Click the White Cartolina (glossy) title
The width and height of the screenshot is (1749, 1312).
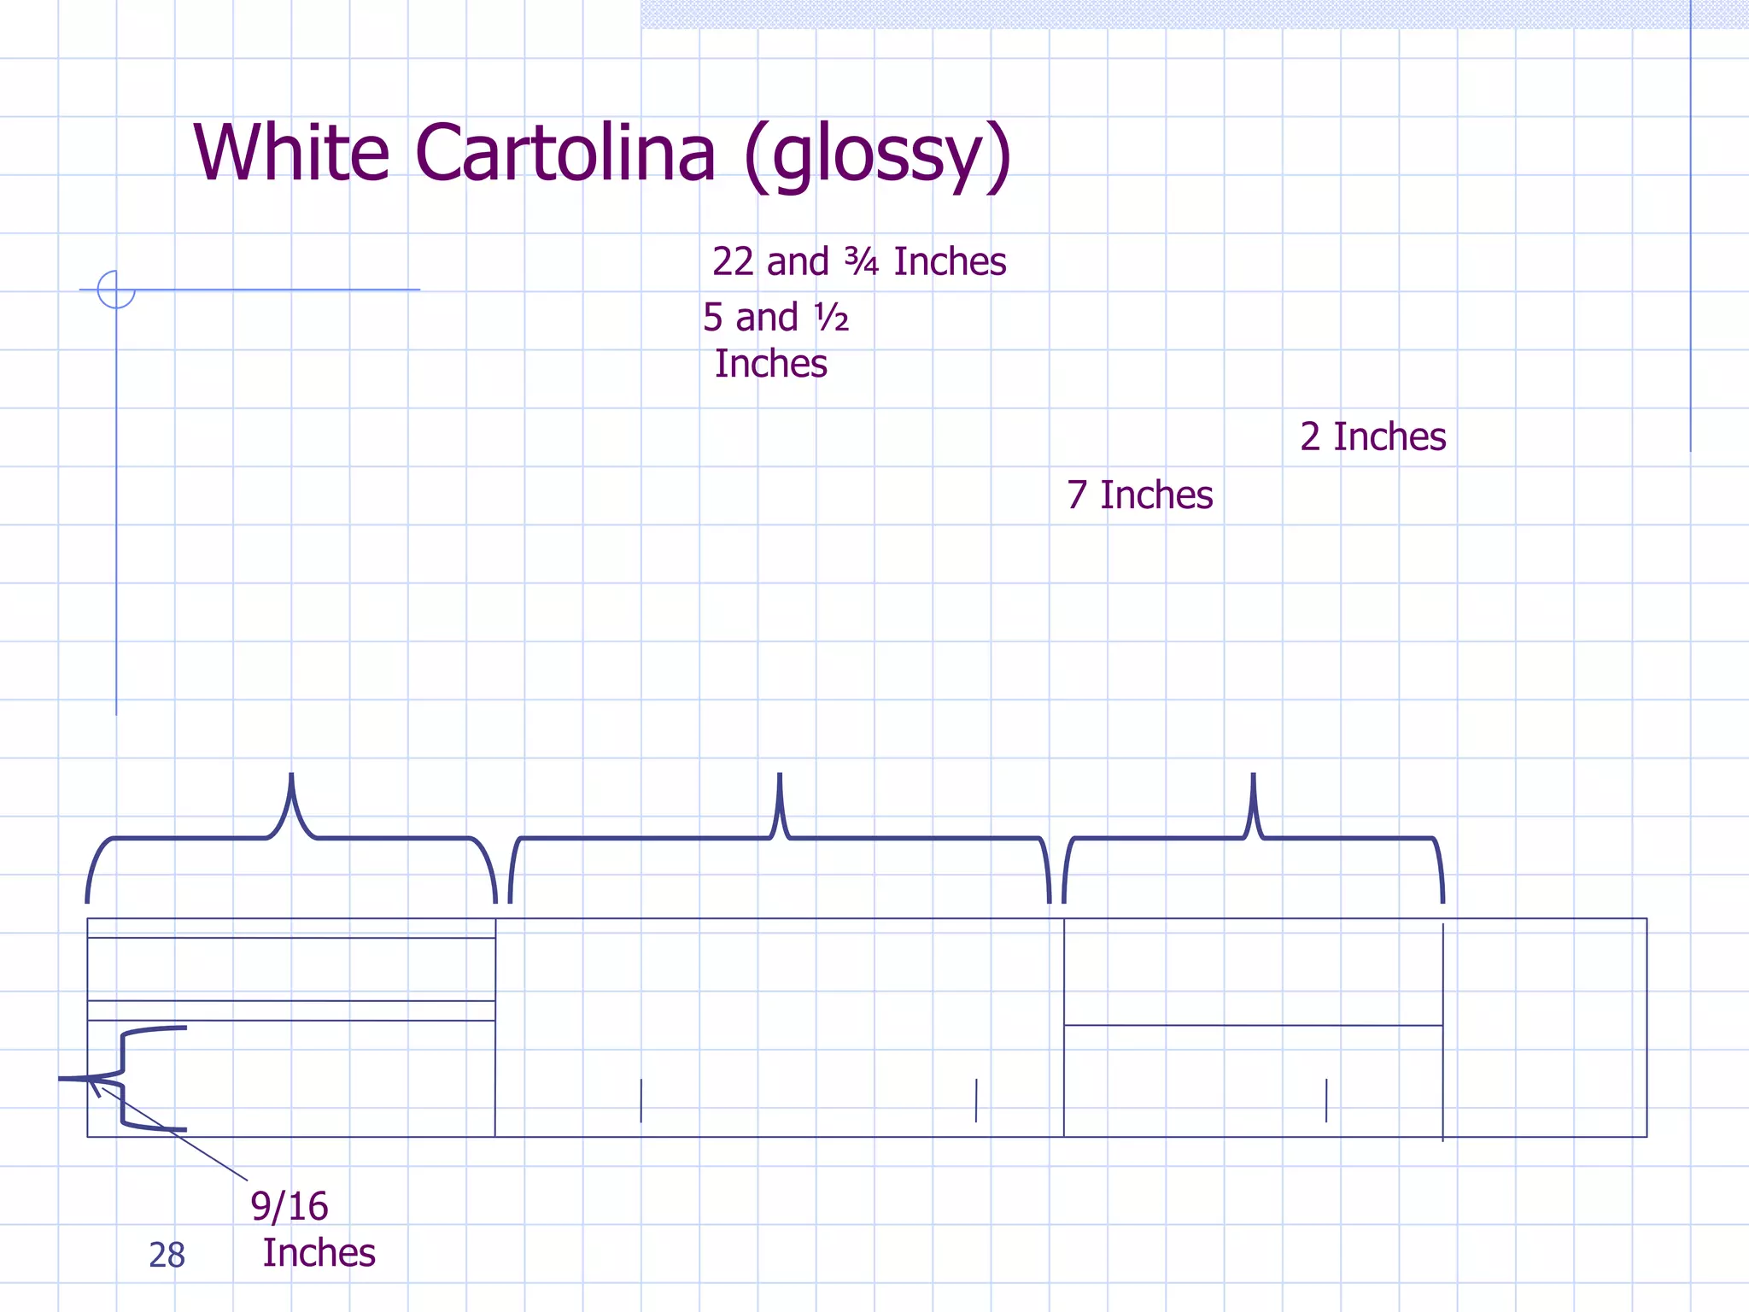tap(602, 154)
